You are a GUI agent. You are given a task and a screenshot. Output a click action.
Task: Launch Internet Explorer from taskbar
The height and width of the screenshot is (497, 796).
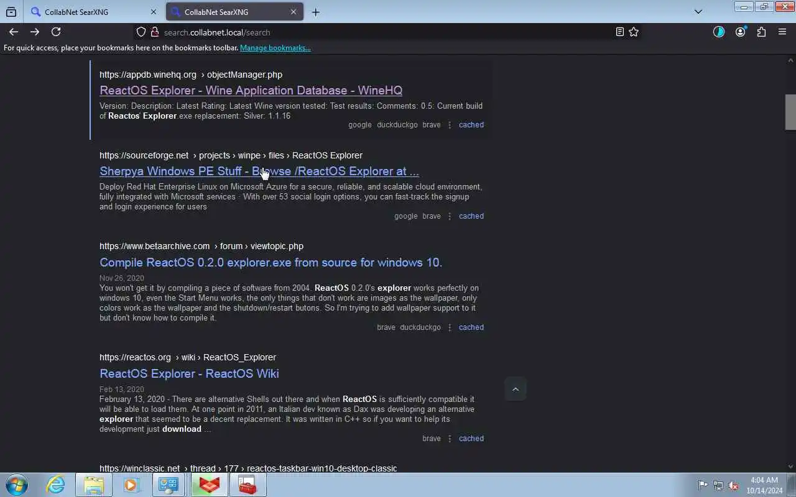click(56, 485)
